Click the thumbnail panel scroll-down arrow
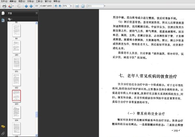Screen dimensions: 195x137 click(x=36, y=135)
